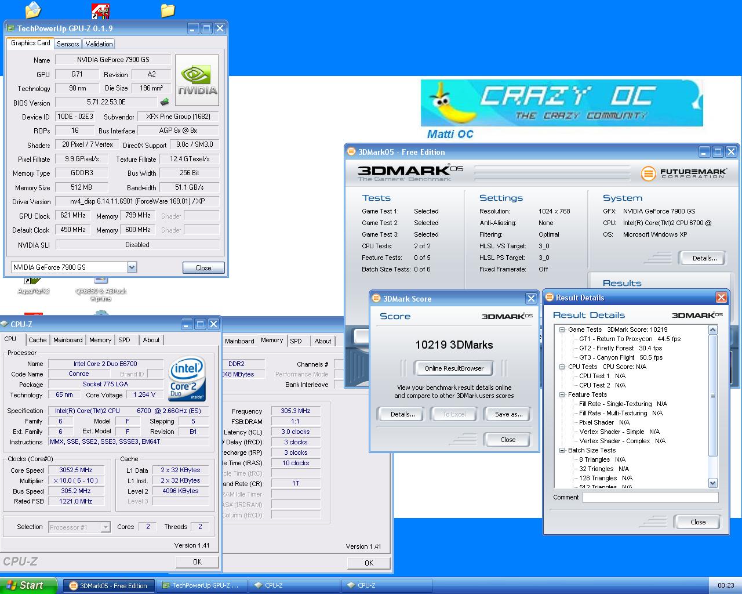Click OK in the front CPU-Z window

[x=197, y=562]
